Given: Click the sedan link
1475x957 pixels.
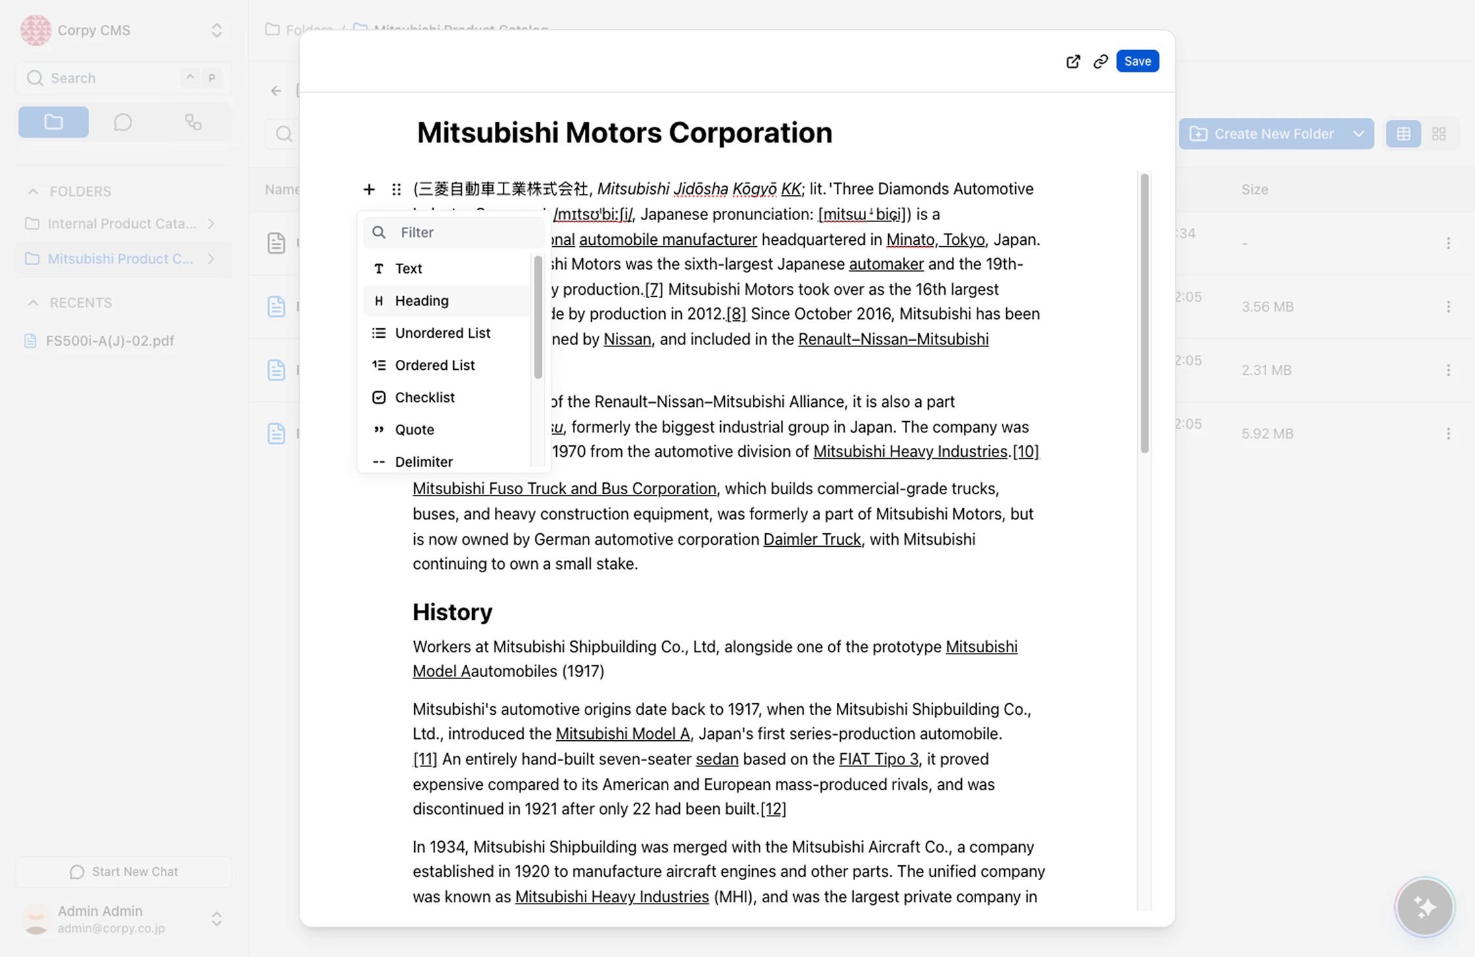Looking at the screenshot, I should 717,759.
